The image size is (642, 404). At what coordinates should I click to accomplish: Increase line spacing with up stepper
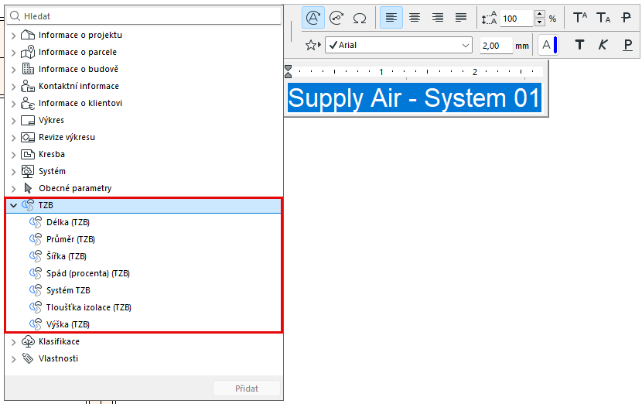point(540,15)
